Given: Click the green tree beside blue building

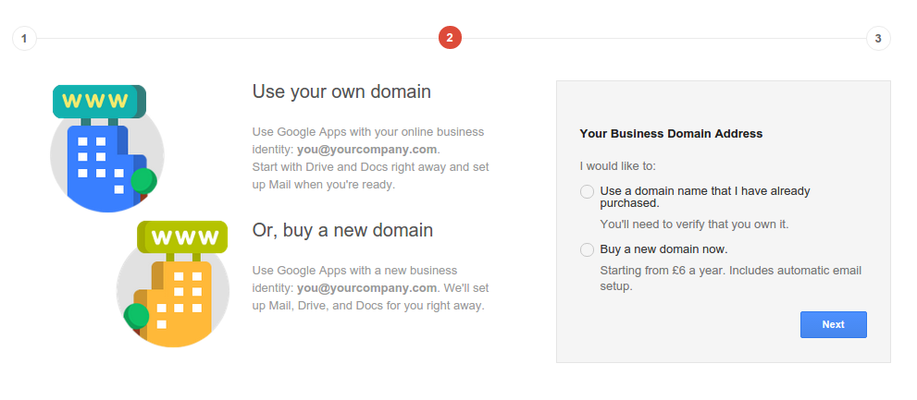Looking at the screenshot, I should click(x=143, y=181).
